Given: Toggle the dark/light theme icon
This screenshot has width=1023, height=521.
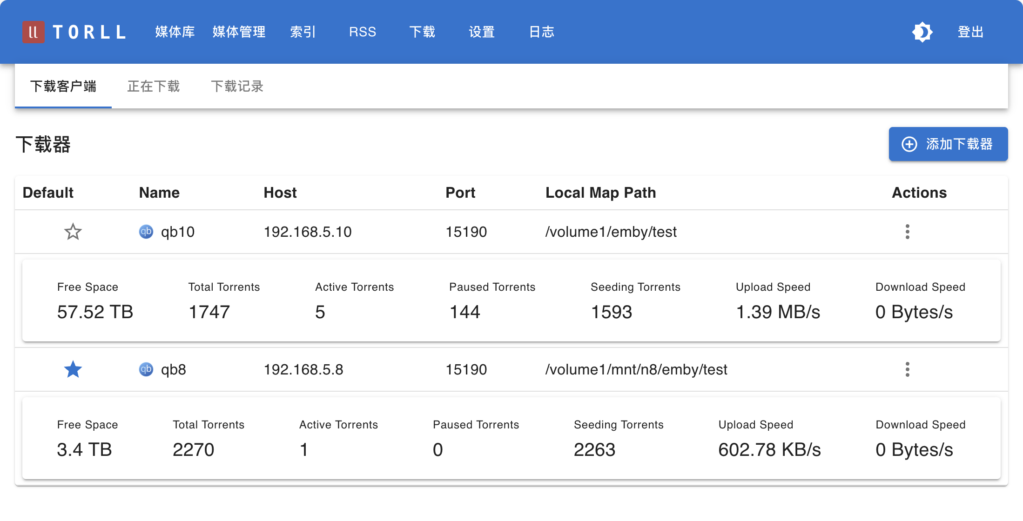Looking at the screenshot, I should coord(922,32).
